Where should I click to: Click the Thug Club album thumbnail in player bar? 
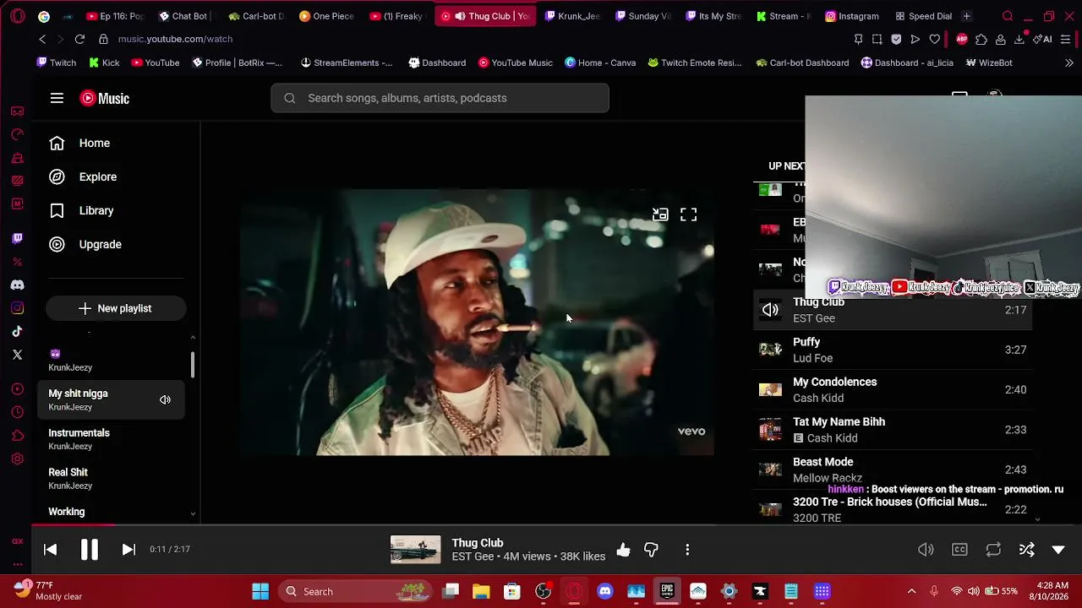[x=415, y=550]
